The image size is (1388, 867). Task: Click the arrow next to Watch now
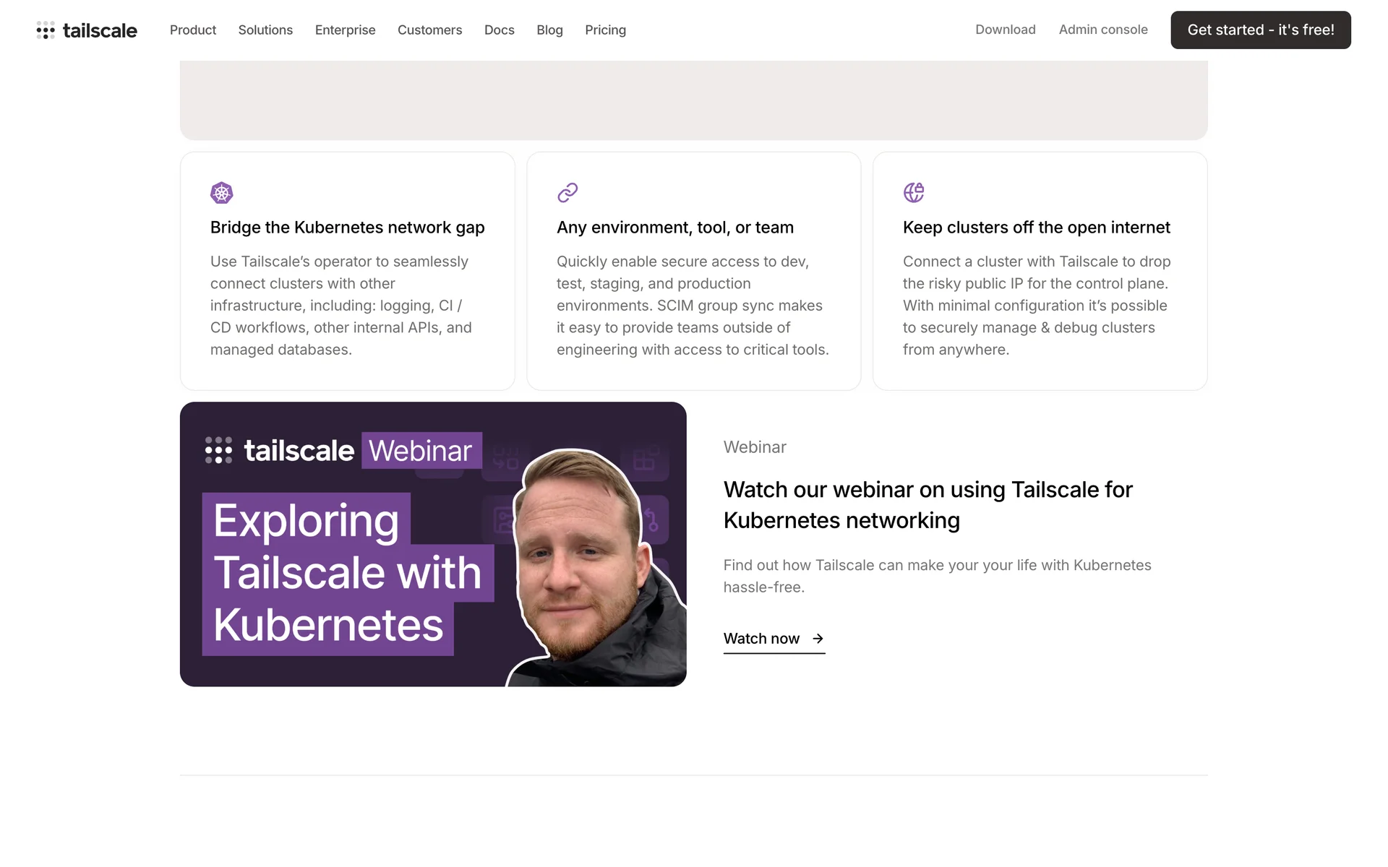point(818,639)
